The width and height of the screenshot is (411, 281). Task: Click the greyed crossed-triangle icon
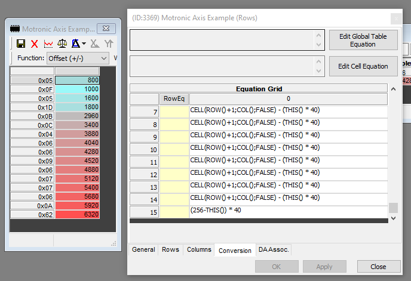pos(94,44)
